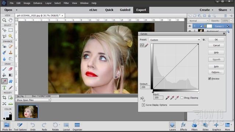Open the layer blend mode dropdown
235x132 pixels.
pyautogui.click(x=199, y=21)
